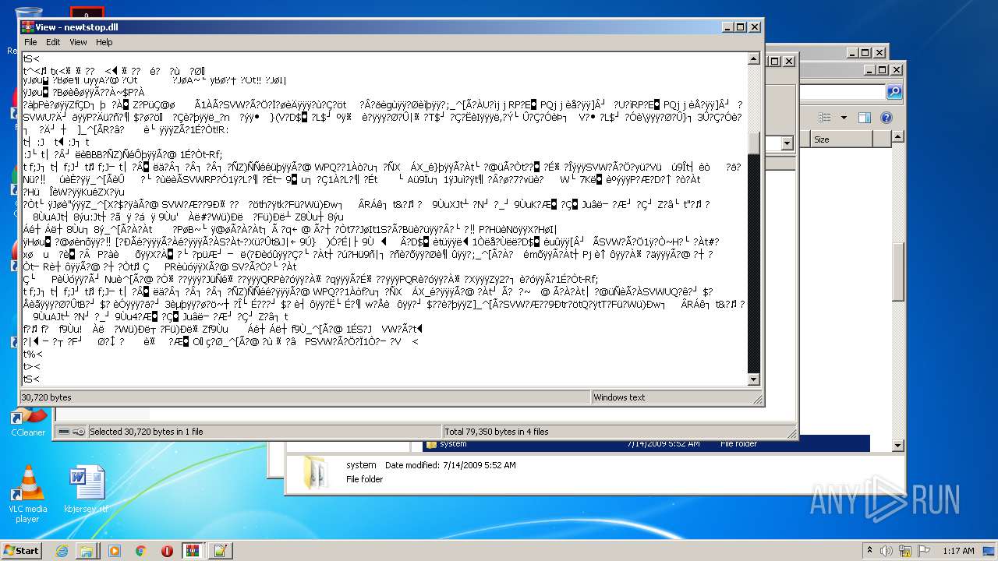
Task: Open the kbjersey.rtf desktop document
Action: click(x=87, y=488)
